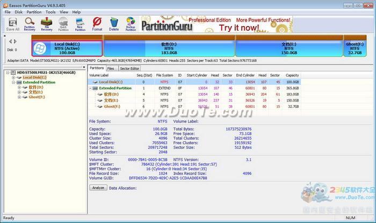Select 软件(D:) row in partition table
The image size is (376, 223).
pos(194,94)
